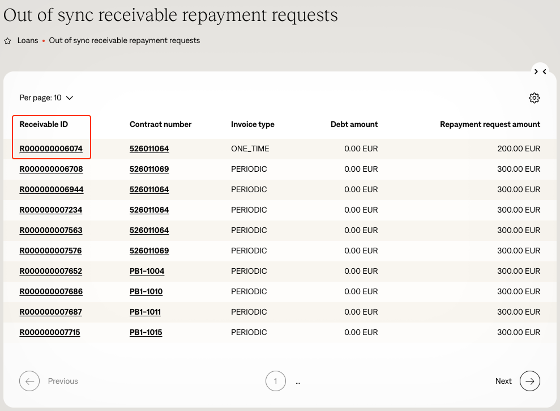Image resolution: width=560 pixels, height=411 pixels.
Task: Open receivable R000000007715
Action: (x=50, y=333)
